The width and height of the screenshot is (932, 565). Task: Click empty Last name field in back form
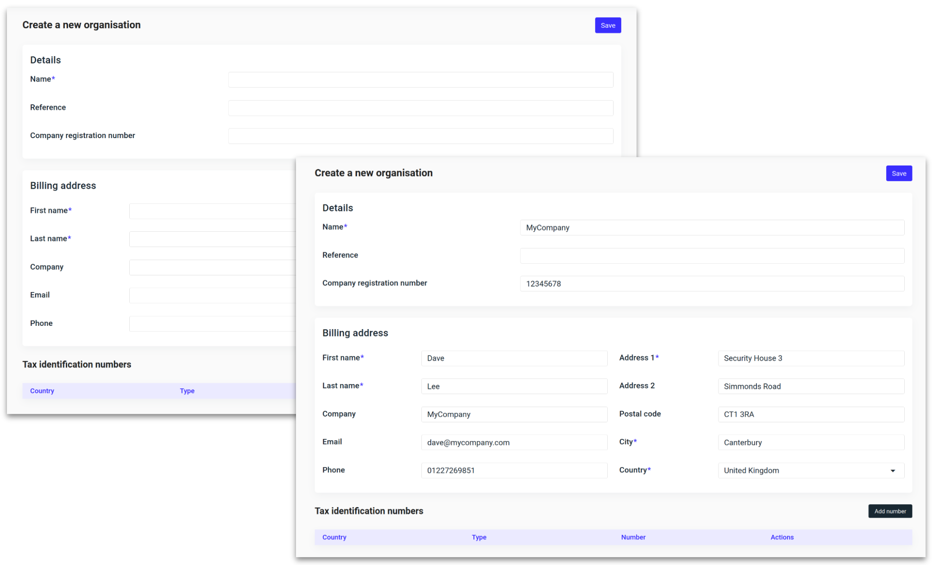[x=212, y=239]
